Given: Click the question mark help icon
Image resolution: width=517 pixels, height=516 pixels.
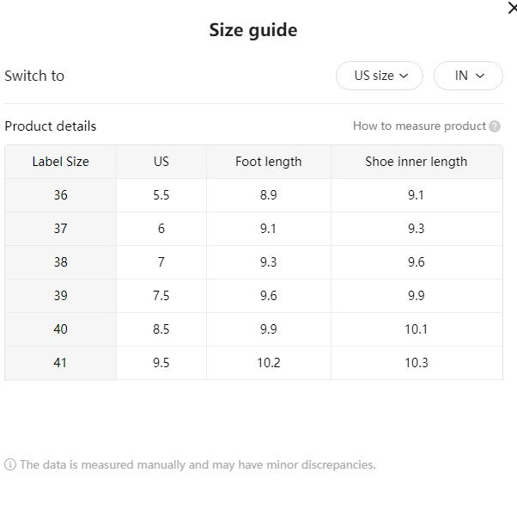Looking at the screenshot, I should click(x=495, y=126).
